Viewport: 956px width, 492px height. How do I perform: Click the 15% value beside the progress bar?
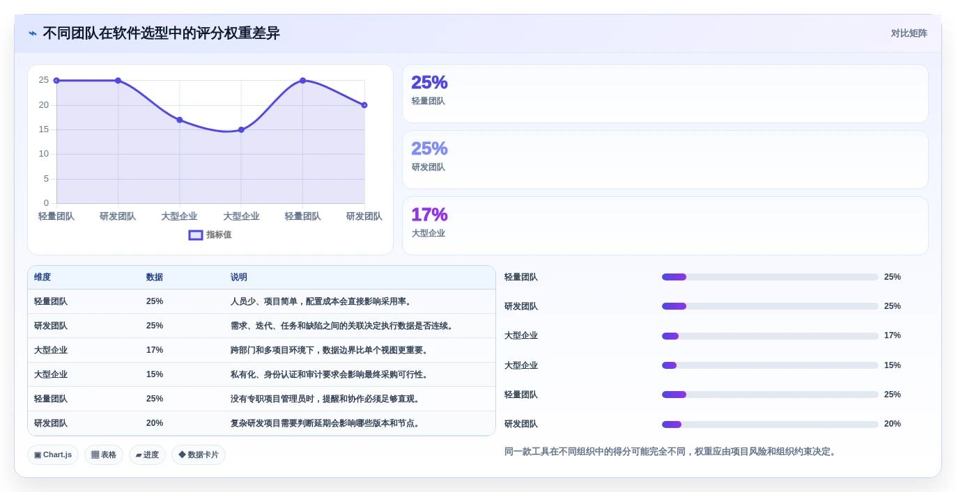point(893,365)
